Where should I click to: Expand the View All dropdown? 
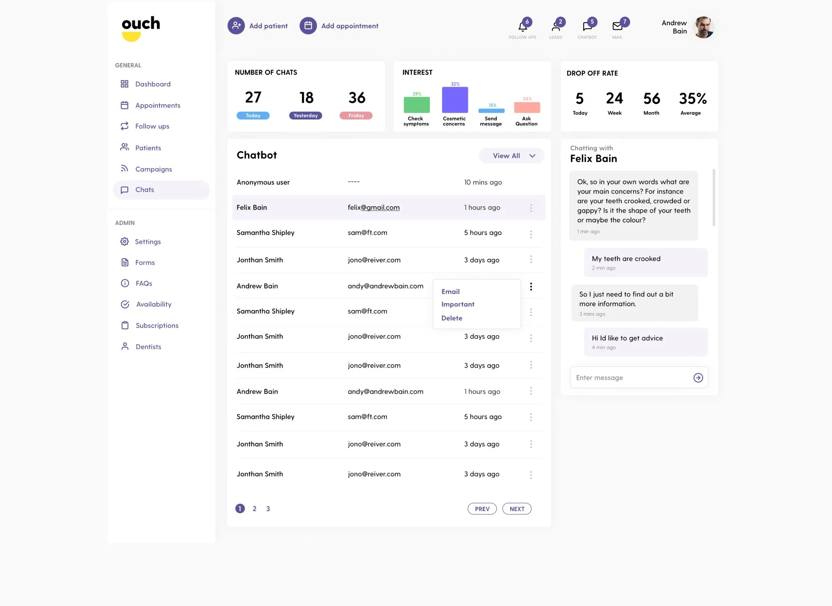[512, 156]
